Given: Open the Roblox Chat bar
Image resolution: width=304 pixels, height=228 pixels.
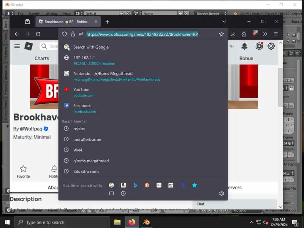Looking at the screenshot, I should 235,204.
